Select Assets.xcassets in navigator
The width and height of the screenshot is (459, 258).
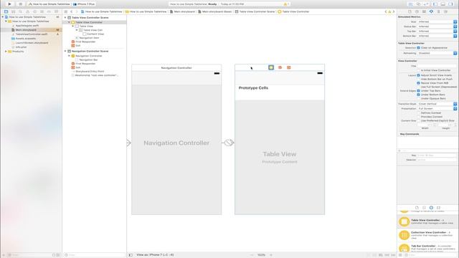[26, 39]
